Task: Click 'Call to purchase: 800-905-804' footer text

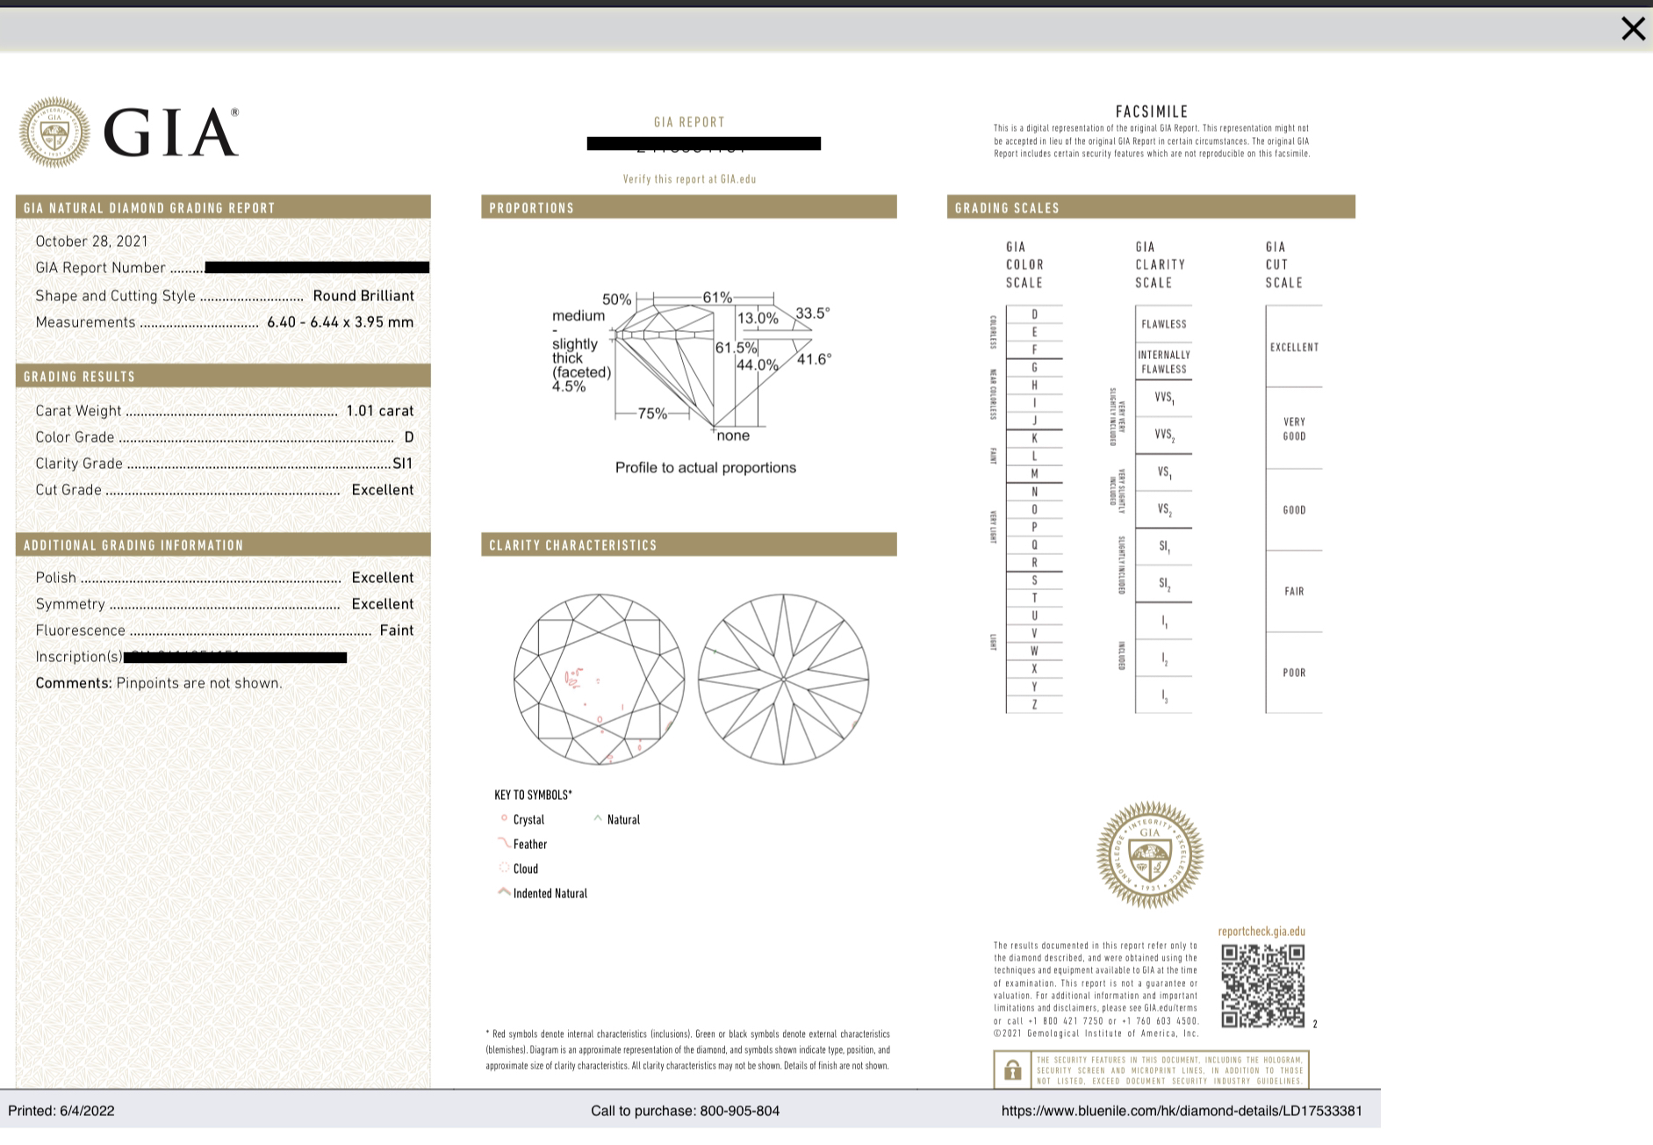Action: (x=685, y=1111)
